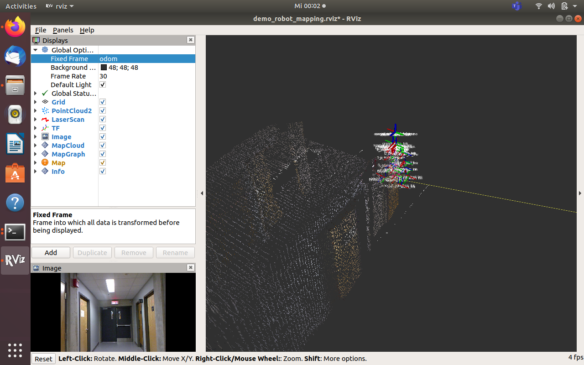The width and height of the screenshot is (584, 365).
Task: Launch Firefox from the dock
Action: pos(15,27)
